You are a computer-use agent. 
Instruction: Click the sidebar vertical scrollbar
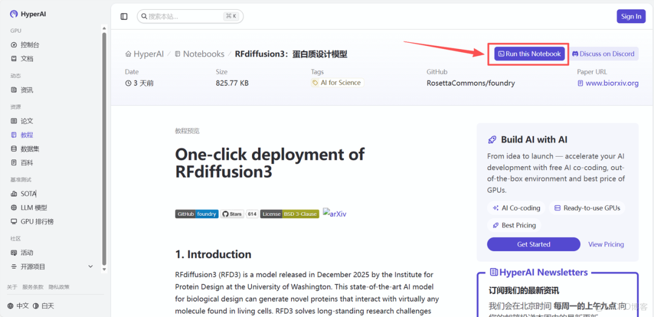(x=104, y=149)
